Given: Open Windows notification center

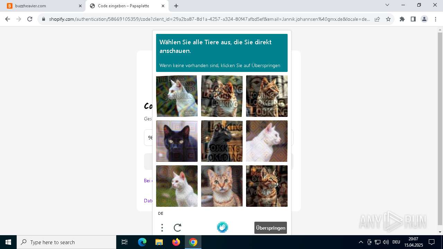Looking at the screenshot, I should [x=432, y=242].
